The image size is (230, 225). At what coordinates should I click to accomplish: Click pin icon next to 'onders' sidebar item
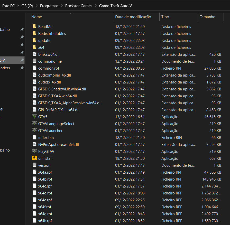tap(22, 68)
